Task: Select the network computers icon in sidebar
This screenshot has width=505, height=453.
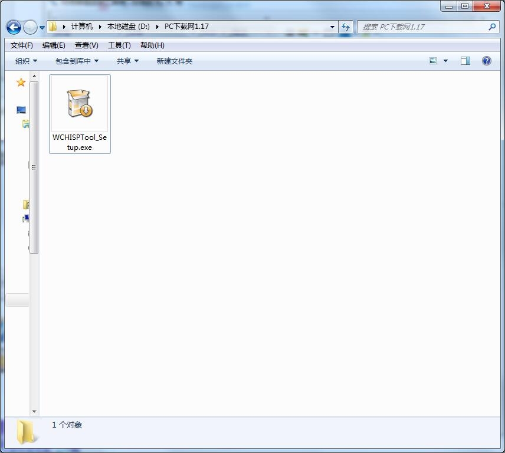Action: (26, 219)
